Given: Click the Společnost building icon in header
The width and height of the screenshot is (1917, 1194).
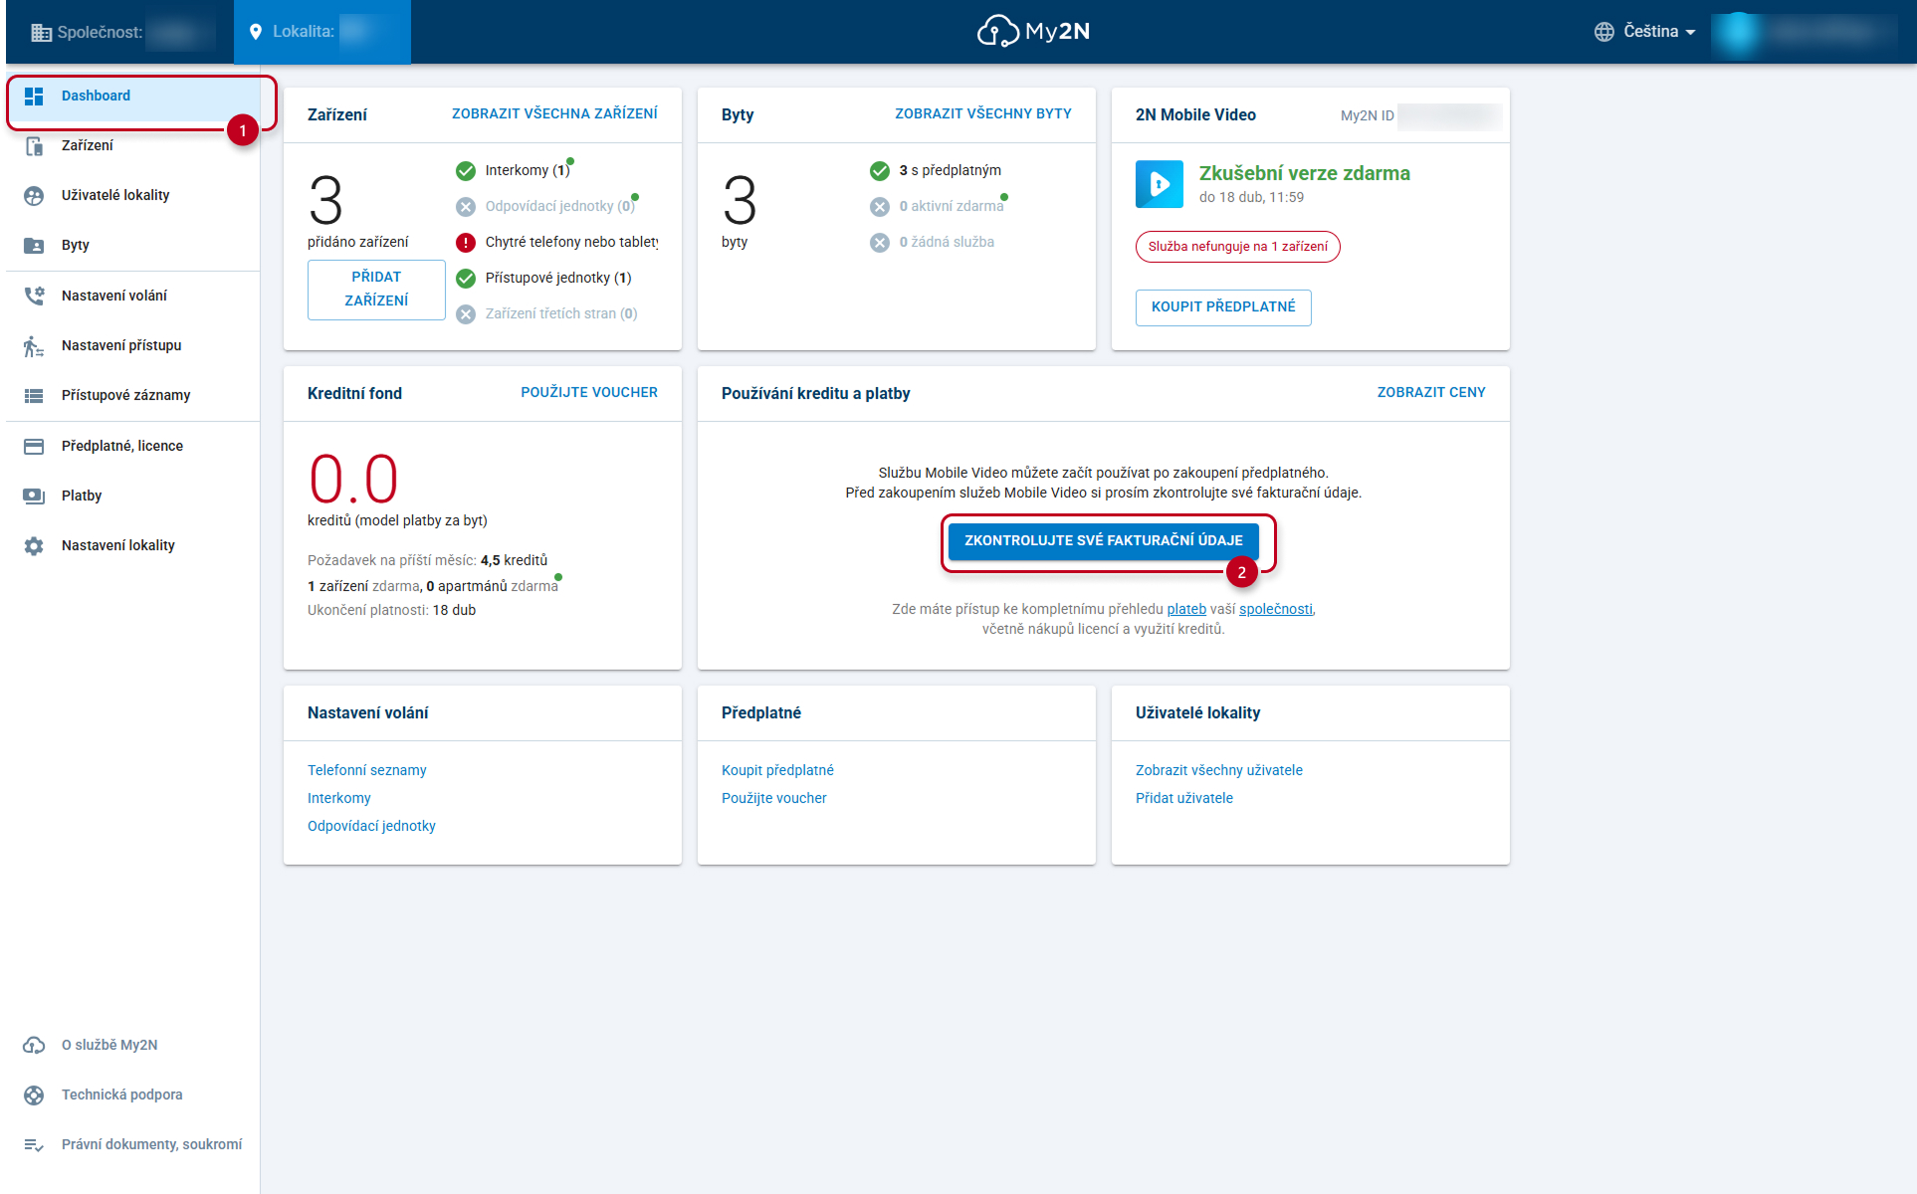Looking at the screenshot, I should point(41,32).
